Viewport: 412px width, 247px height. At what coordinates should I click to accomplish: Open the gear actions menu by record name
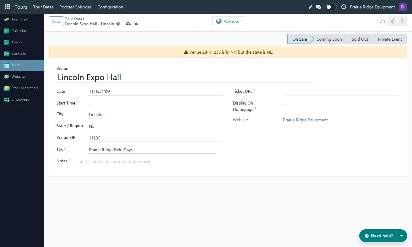point(118,24)
